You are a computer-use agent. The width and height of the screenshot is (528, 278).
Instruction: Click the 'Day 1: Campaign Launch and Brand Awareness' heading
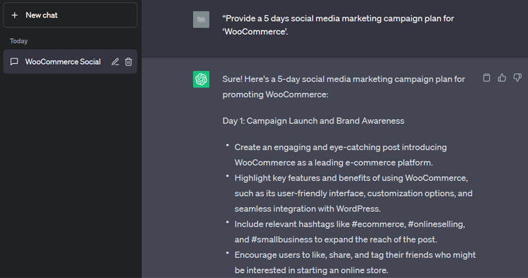point(313,121)
